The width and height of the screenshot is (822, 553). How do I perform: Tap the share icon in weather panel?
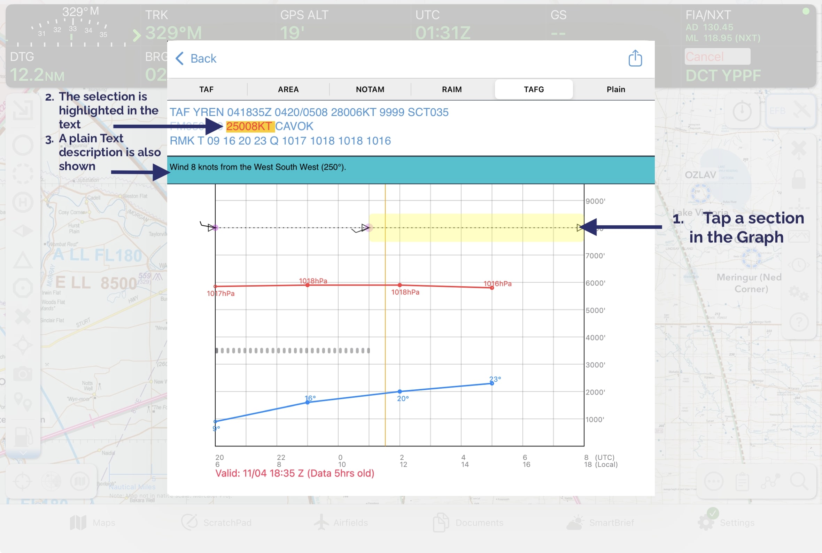click(635, 58)
